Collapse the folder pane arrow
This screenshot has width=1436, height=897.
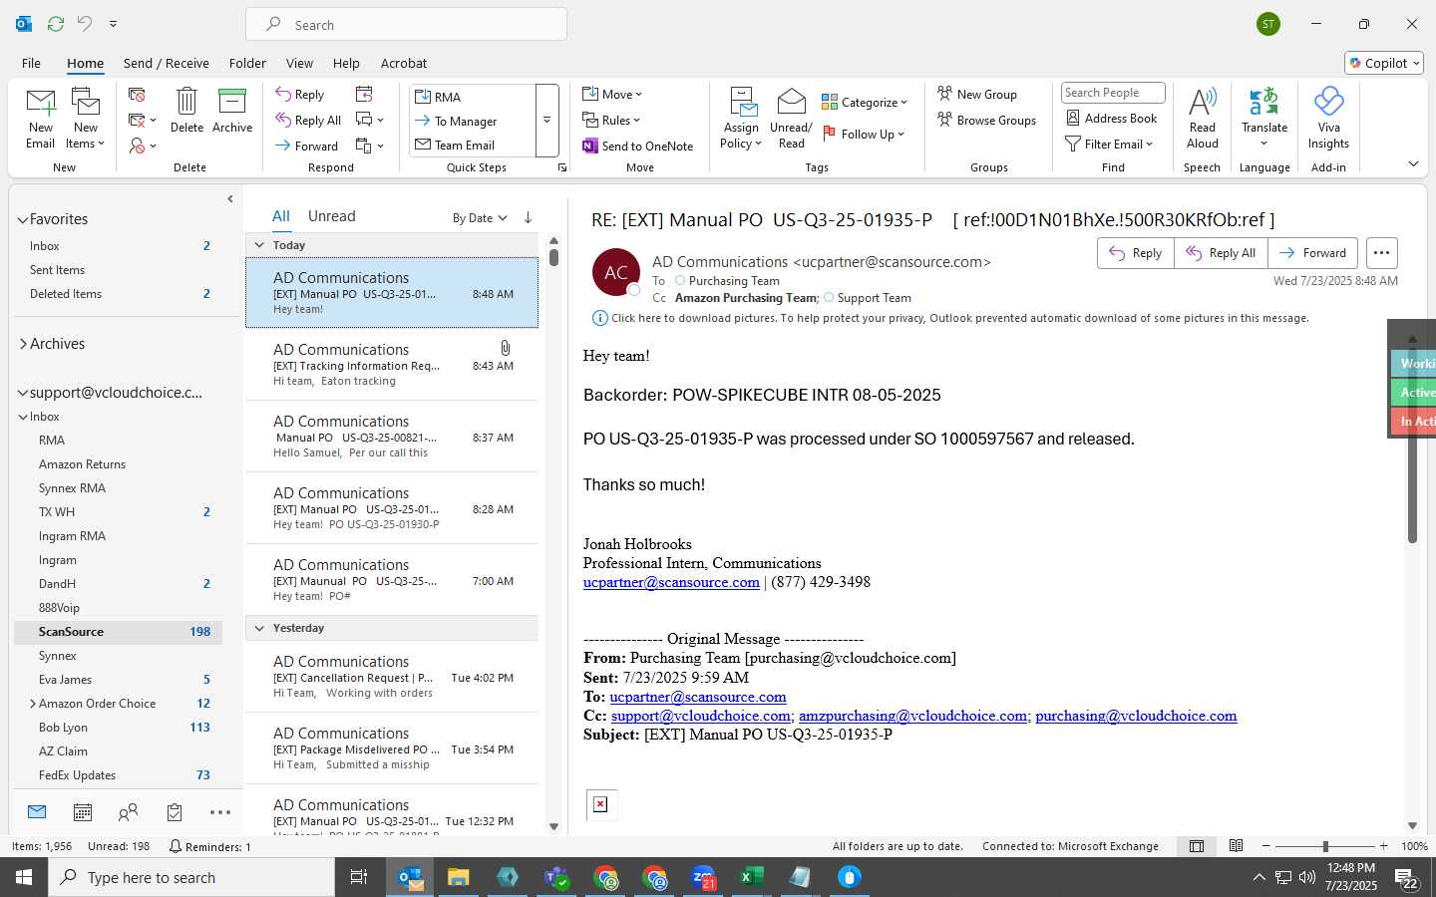pyautogui.click(x=230, y=199)
